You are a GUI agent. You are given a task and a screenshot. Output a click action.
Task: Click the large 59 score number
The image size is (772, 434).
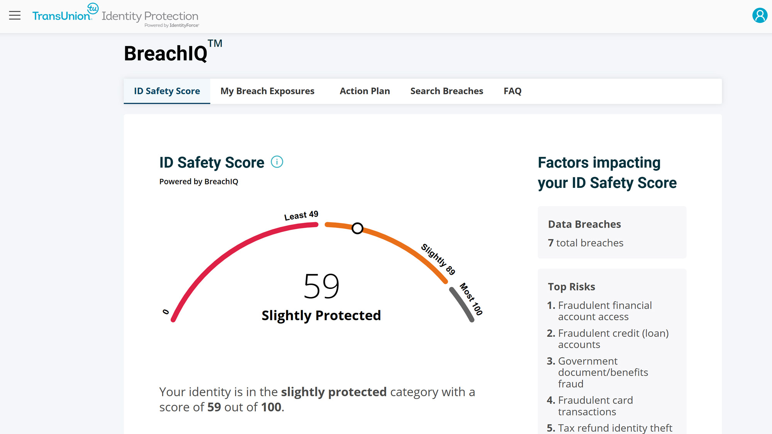click(x=321, y=286)
